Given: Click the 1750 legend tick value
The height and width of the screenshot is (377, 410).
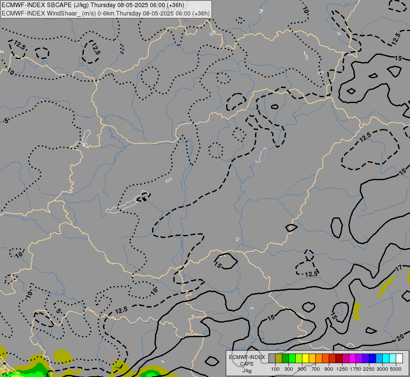Looking at the screenshot, I should [356, 369].
